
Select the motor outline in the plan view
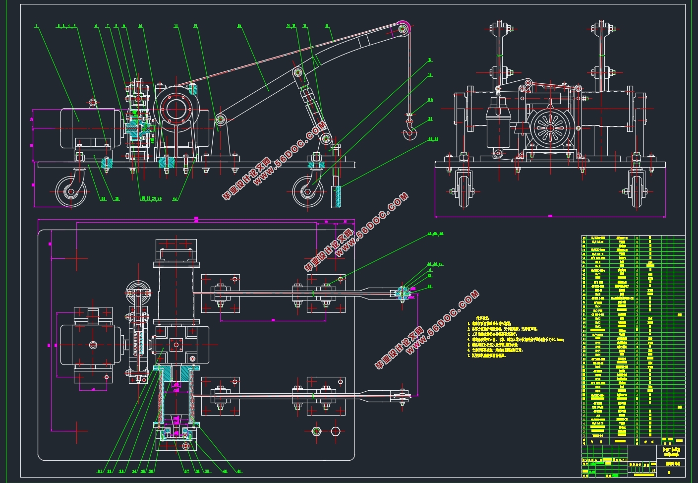pyautogui.click(x=92, y=345)
